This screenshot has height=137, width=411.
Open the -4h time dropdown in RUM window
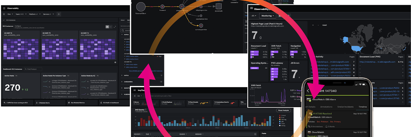point(254,15)
